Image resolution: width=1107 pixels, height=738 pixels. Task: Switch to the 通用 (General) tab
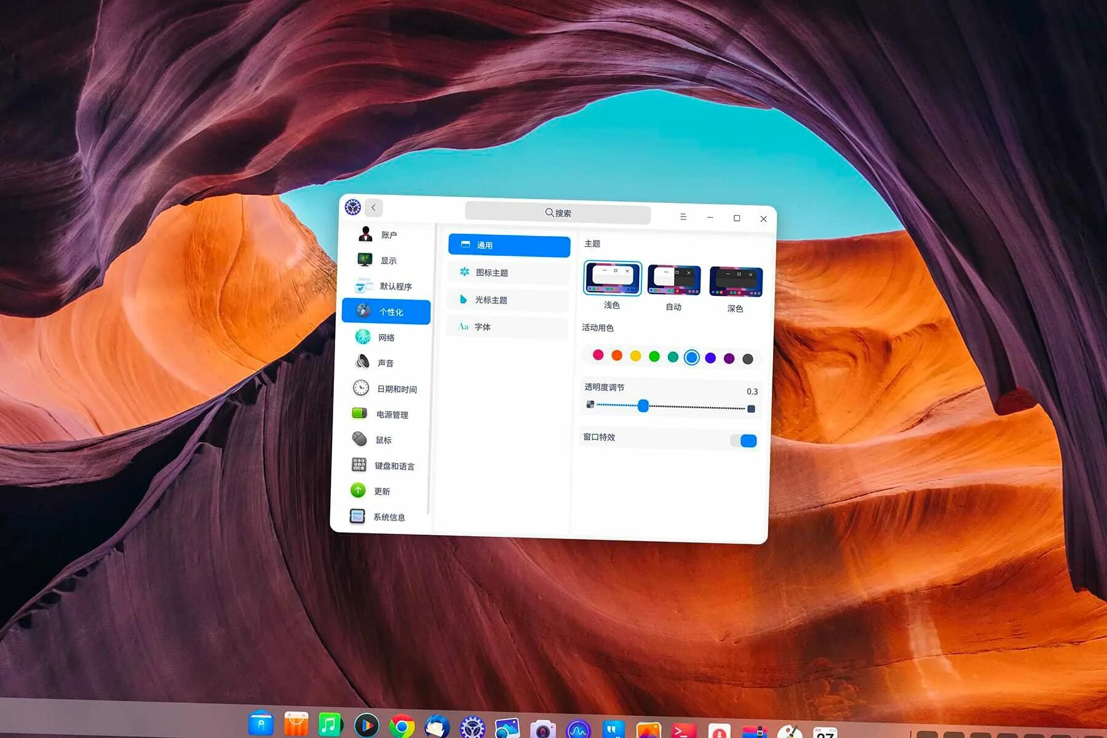coord(509,245)
